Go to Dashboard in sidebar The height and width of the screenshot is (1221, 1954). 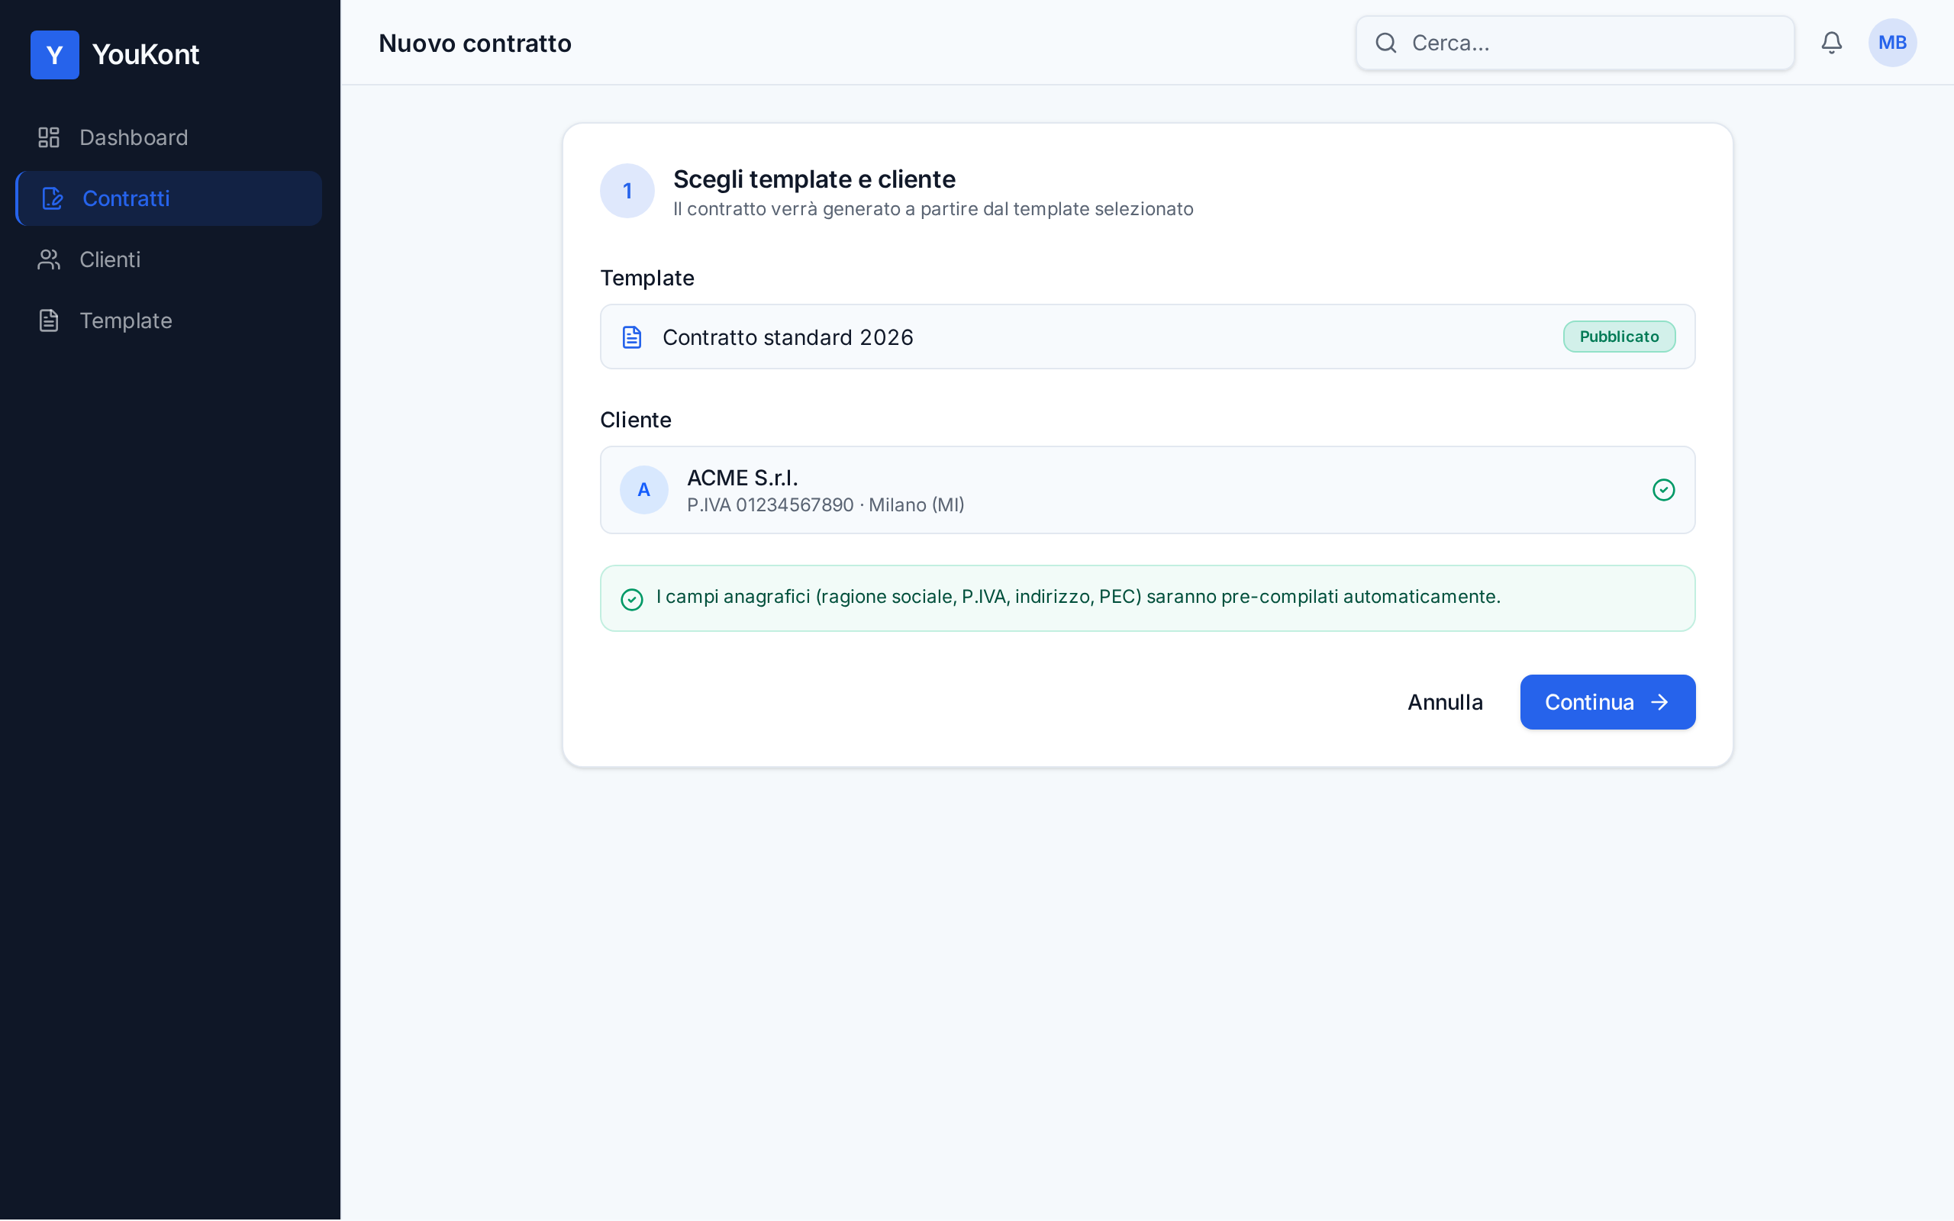(x=169, y=137)
